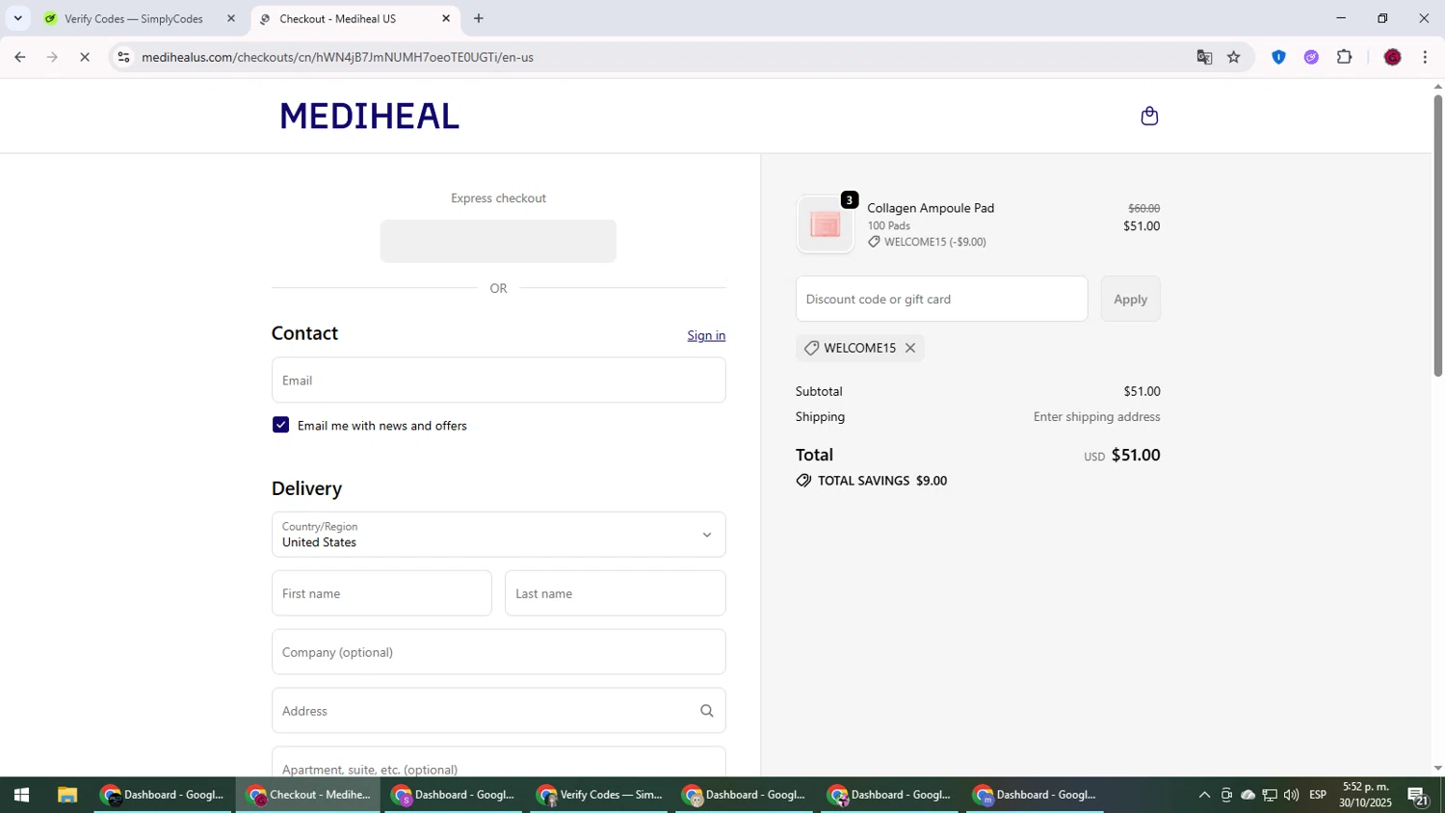Open the Extensions puzzle icon

(x=1344, y=57)
